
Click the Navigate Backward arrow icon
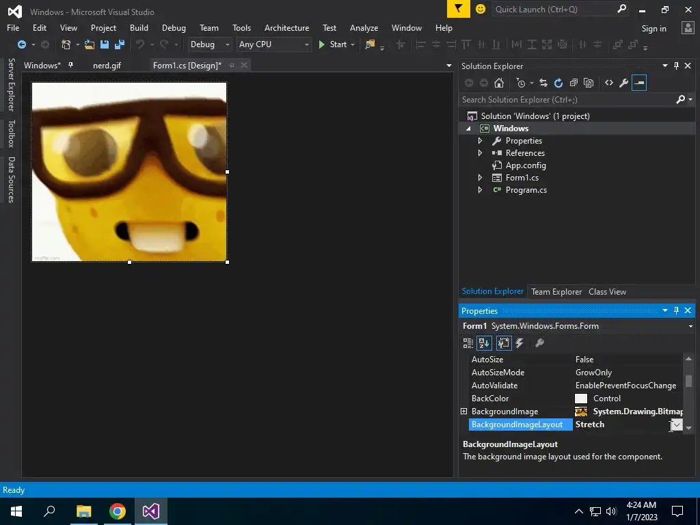tap(21, 44)
